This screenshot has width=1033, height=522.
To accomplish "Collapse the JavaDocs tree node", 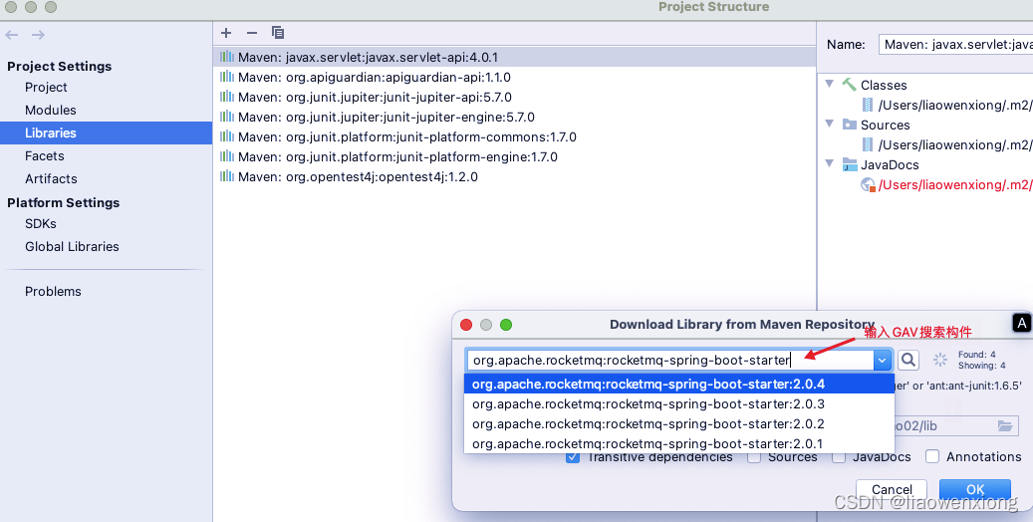I will 830,163.
